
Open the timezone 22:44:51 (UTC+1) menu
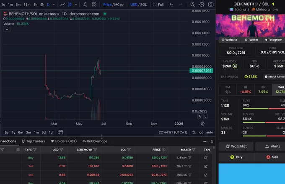tap(173, 132)
